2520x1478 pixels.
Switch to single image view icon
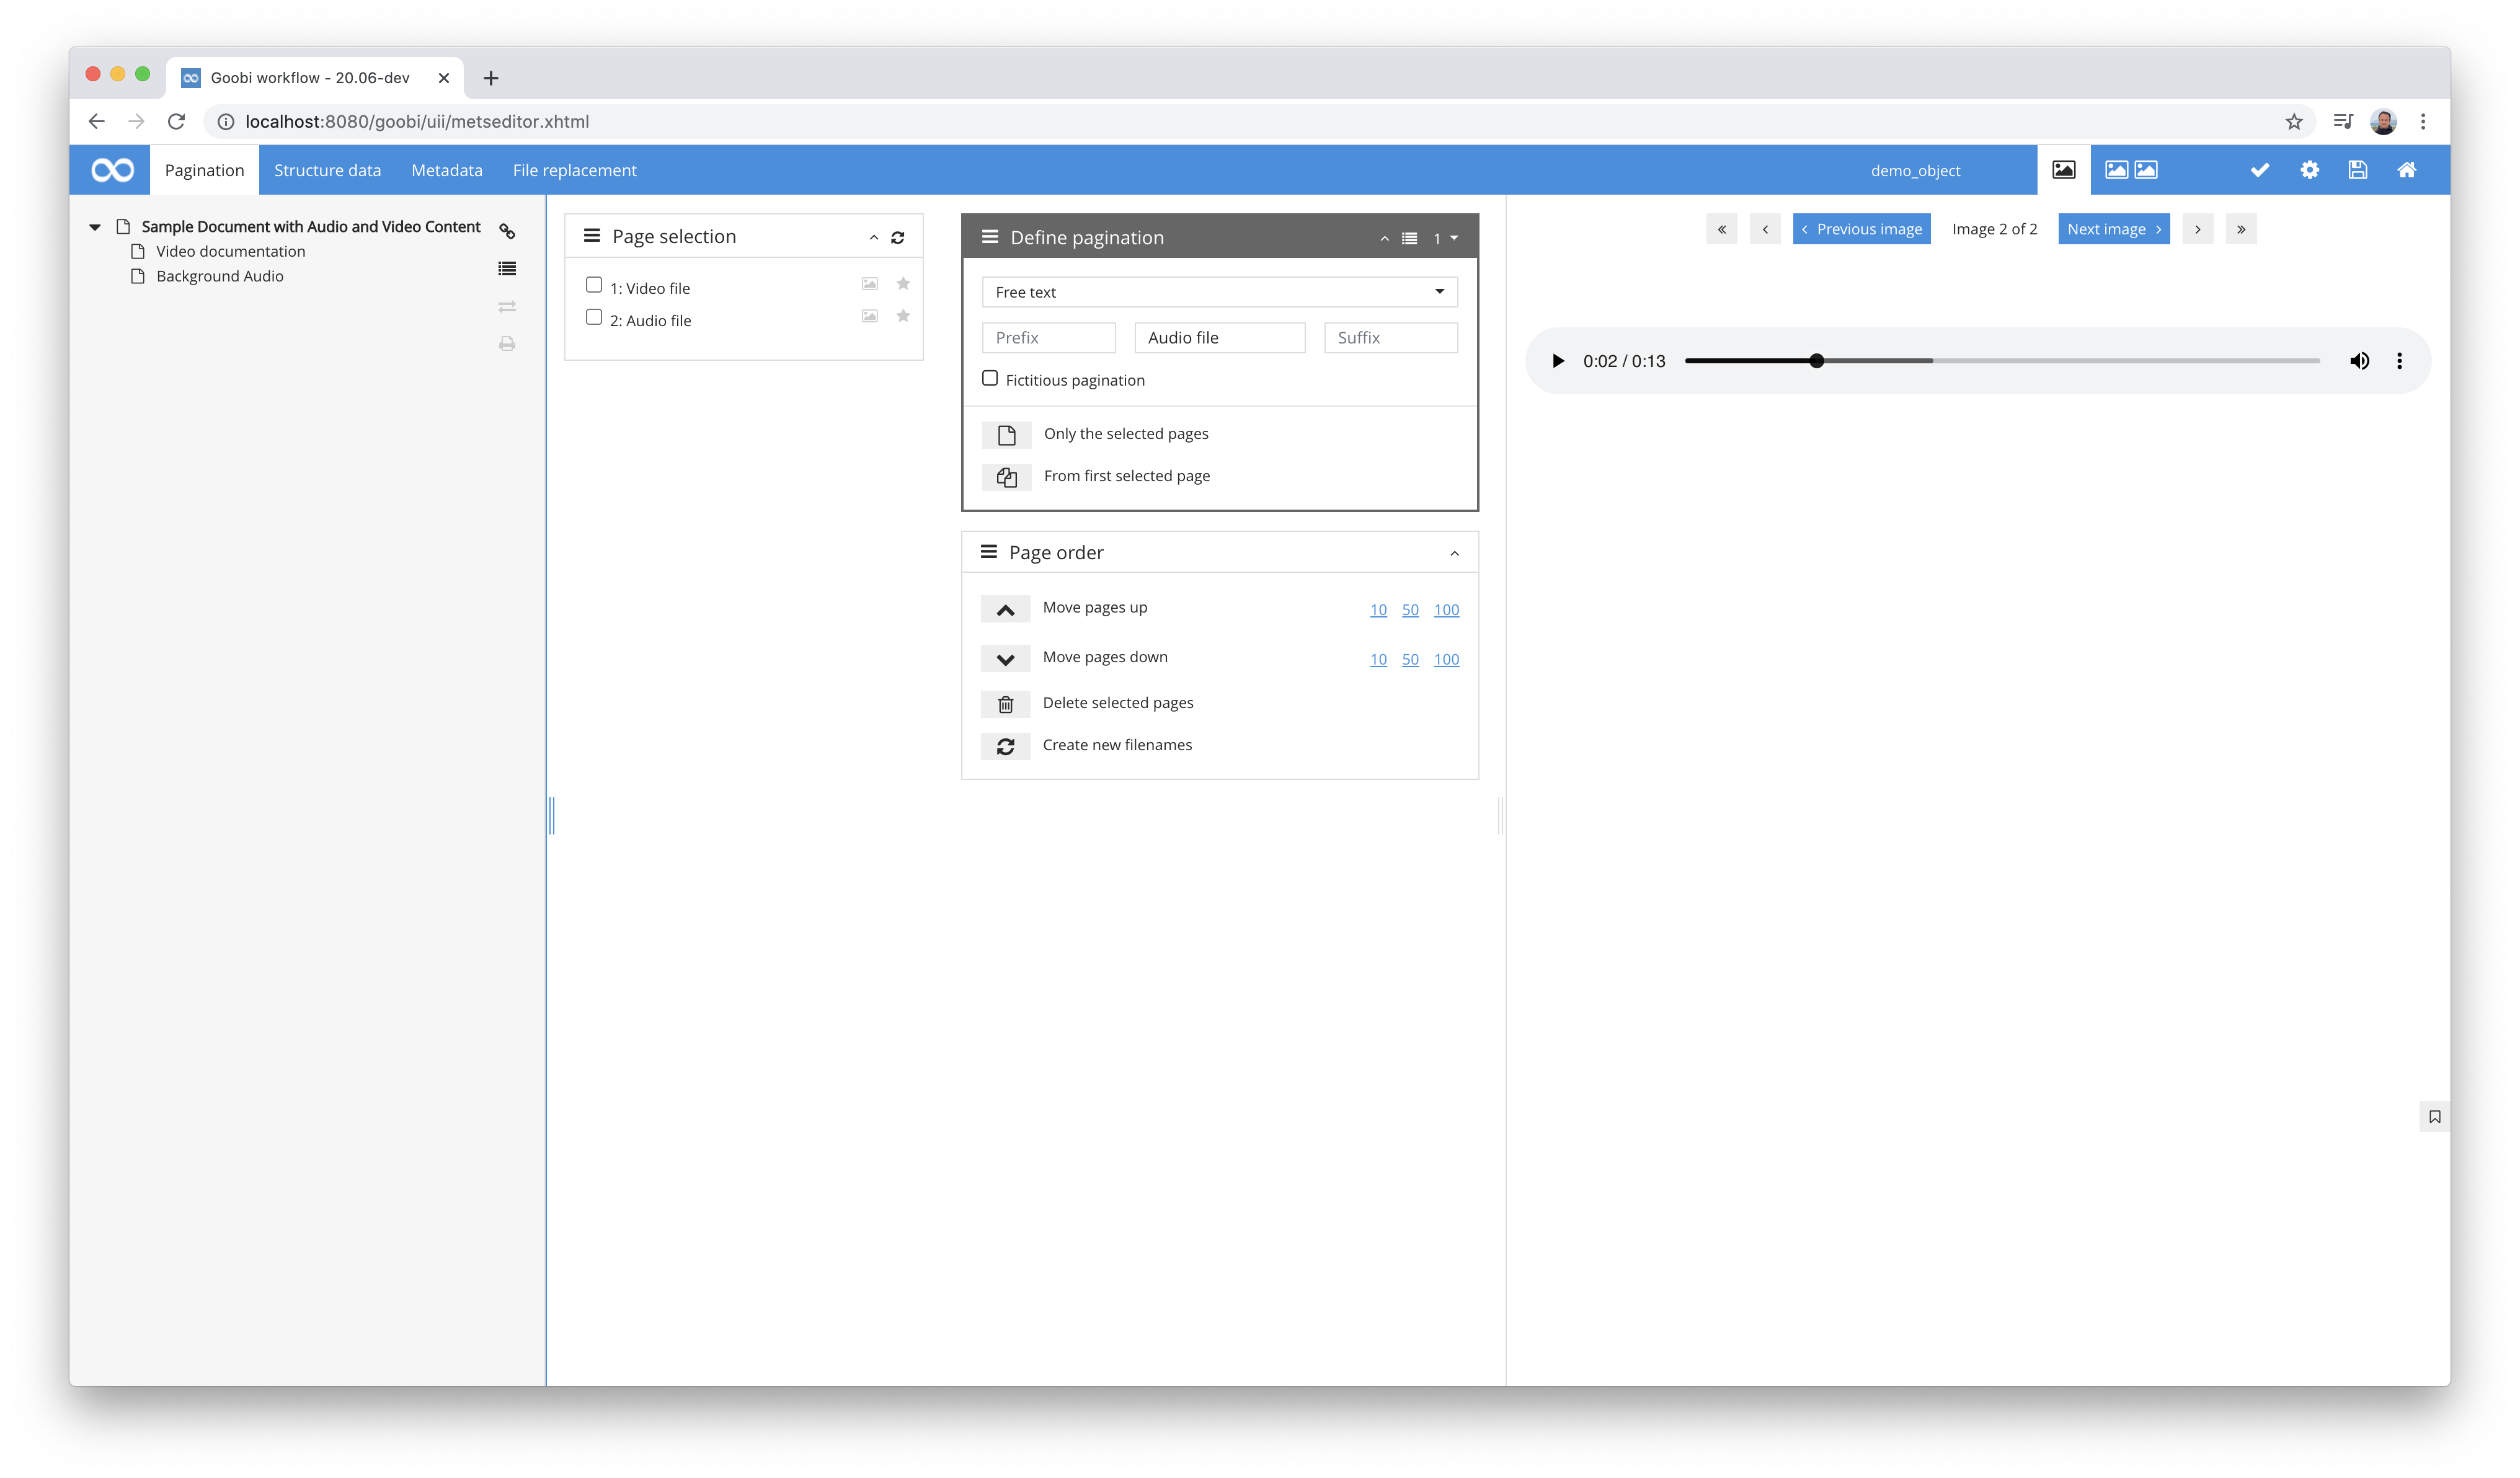point(2063,170)
